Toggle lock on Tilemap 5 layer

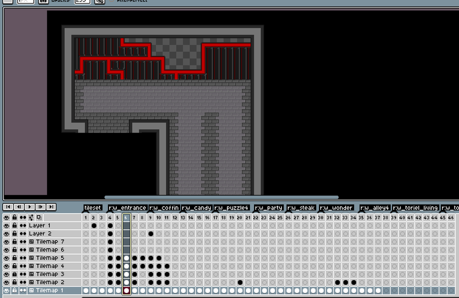tap(14, 258)
